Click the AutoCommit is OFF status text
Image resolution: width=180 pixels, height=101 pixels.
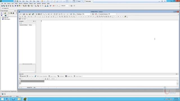(x=7, y=97)
